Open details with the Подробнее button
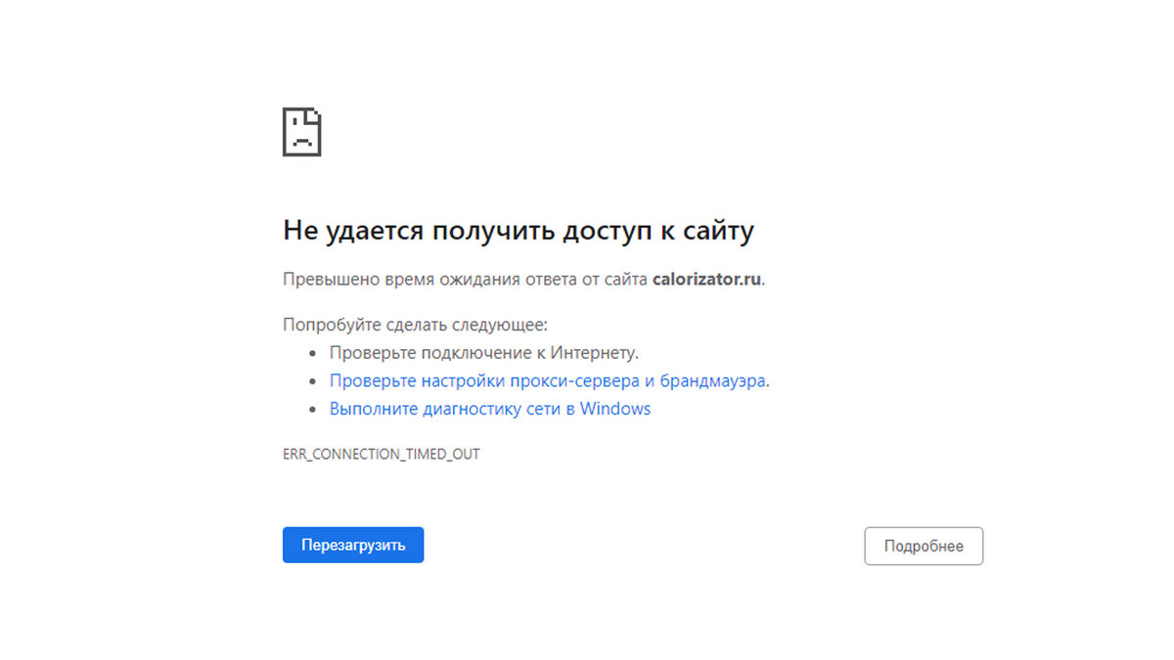Screen dimensions: 1174x660 coord(924,547)
